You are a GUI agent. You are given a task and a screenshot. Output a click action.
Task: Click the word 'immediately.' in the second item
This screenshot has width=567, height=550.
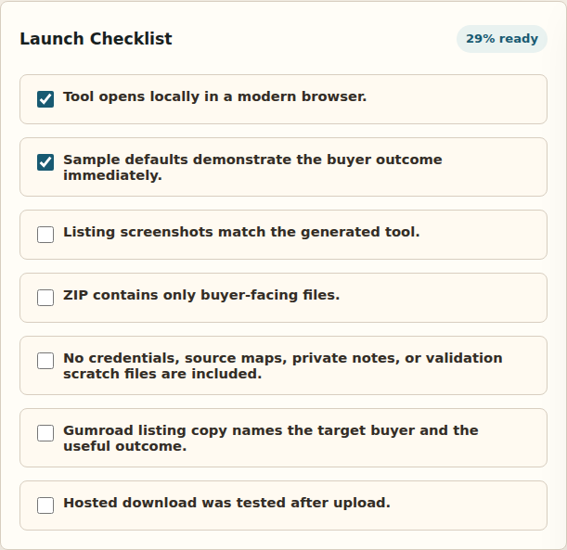click(x=112, y=175)
